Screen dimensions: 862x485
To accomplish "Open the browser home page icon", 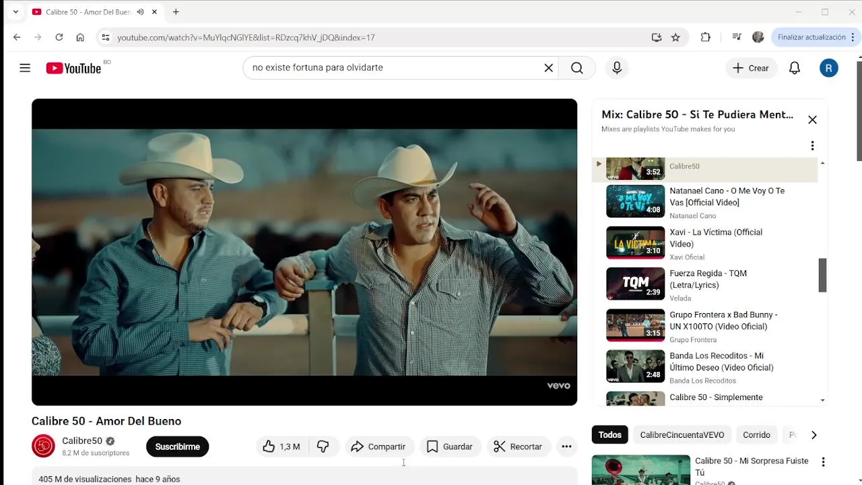I will point(80,38).
